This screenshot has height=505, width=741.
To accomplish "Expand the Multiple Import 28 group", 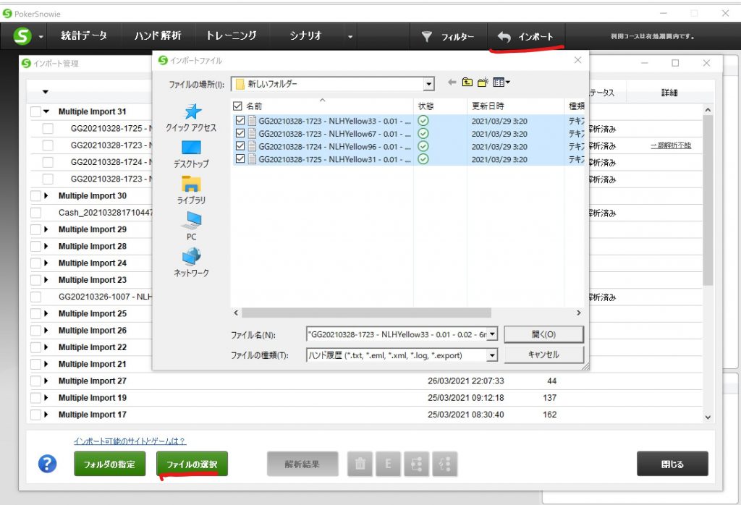I will [x=46, y=246].
